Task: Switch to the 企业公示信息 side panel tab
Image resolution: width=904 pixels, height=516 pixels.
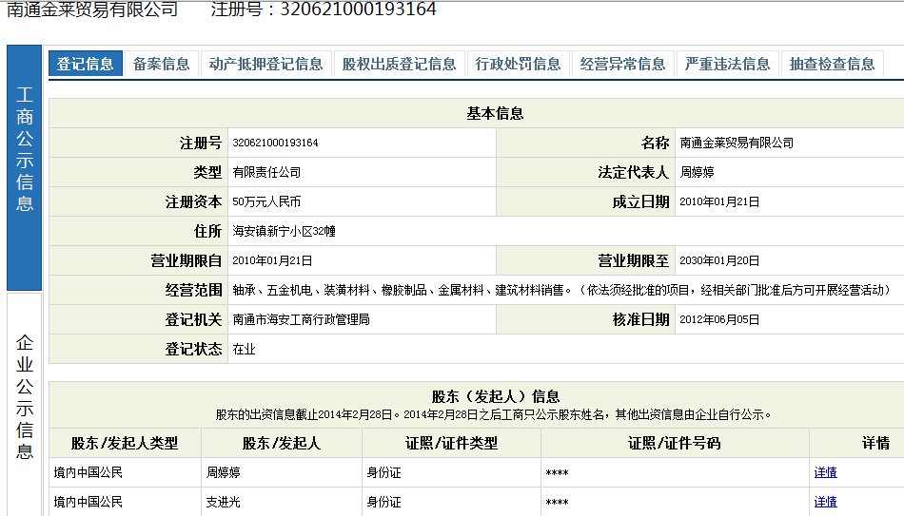Action: [25, 396]
